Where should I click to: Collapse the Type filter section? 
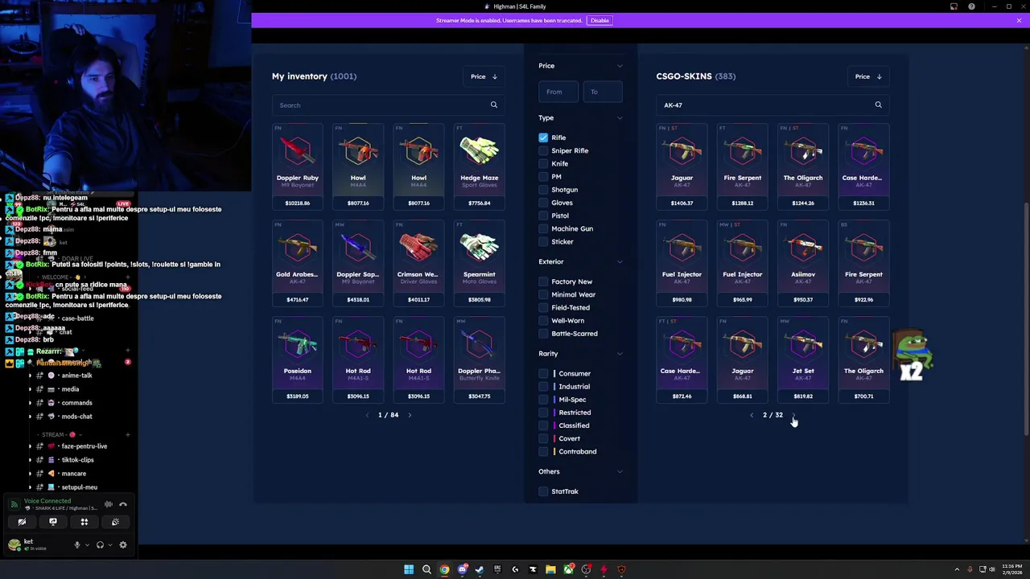(620, 118)
